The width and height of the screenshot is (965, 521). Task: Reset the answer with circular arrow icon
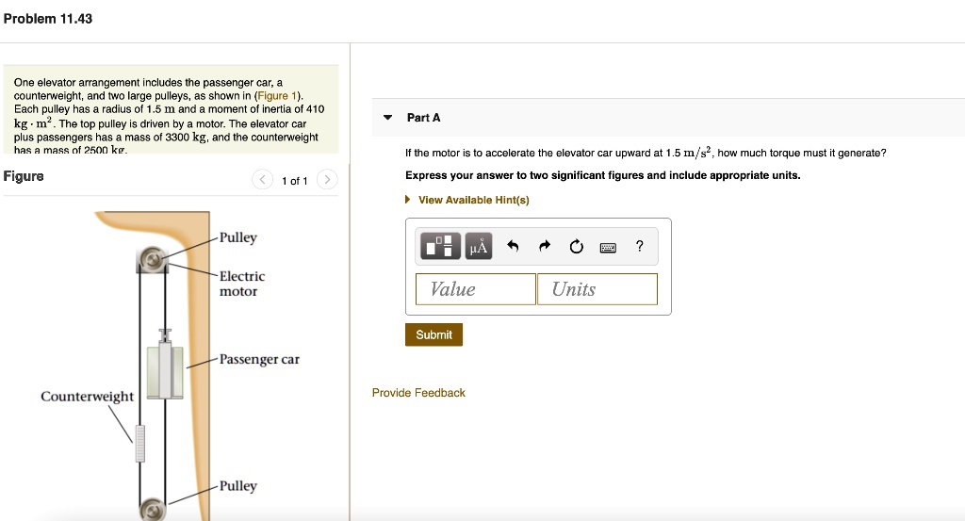pos(576,247)
